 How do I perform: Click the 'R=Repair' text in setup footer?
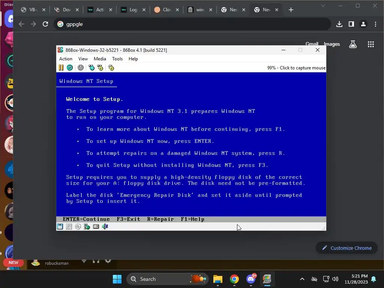pos(160,219)
